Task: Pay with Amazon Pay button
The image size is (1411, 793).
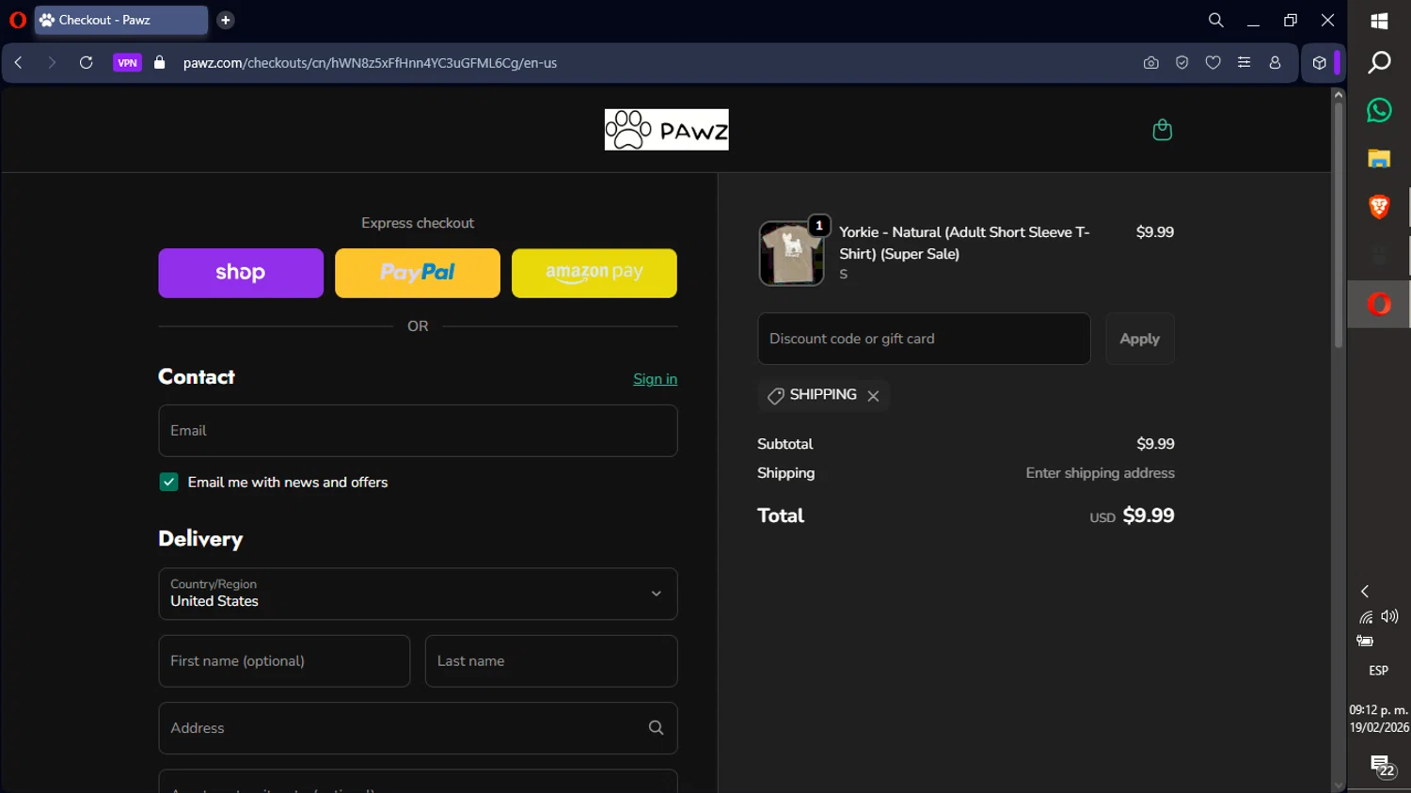Action: (x=595, y=273)
